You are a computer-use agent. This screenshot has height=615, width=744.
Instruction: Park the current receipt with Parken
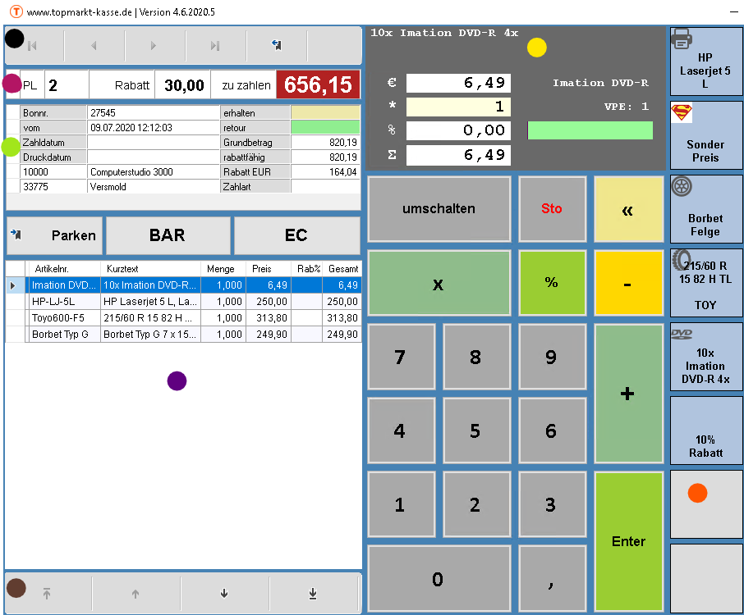tap(54, 235)
